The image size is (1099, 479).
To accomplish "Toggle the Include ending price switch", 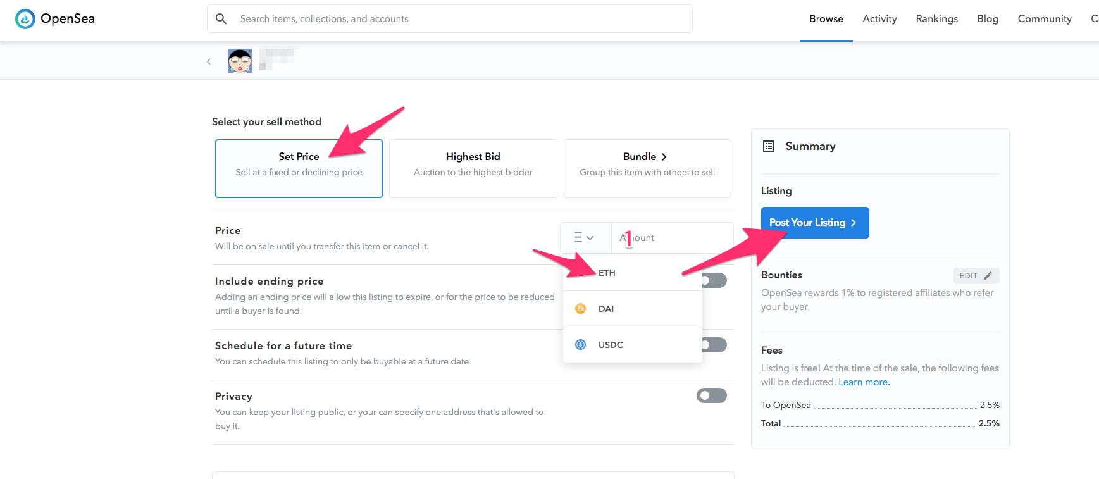I will click(x=714, y=280).
